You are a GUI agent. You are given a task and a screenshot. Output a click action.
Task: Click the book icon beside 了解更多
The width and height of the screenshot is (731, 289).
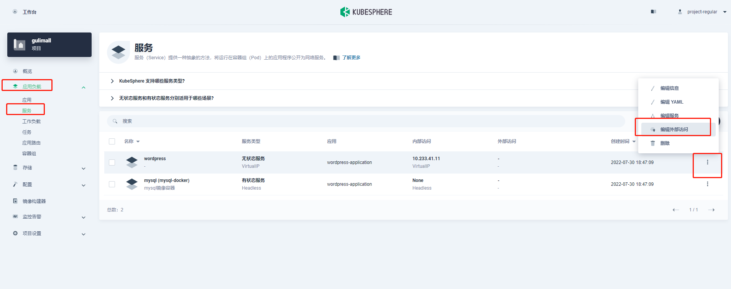(x=337, y=58)
